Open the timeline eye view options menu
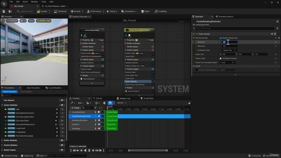Viewport: 281px width, 158px height. pos(80,103)
